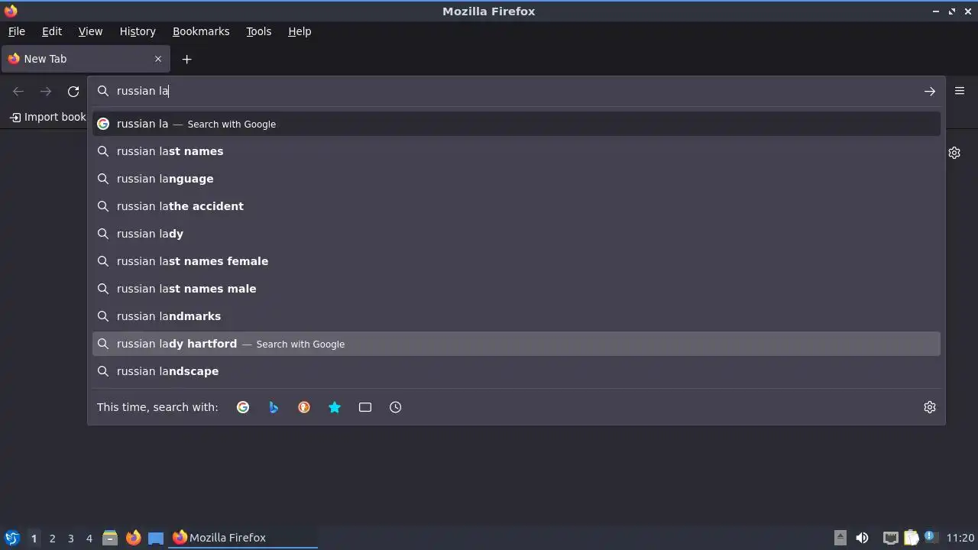Viewport: 978px width, 550px height.
Task: Choose suggestion 'russian lathe accident'
Action: click(517, 206)
